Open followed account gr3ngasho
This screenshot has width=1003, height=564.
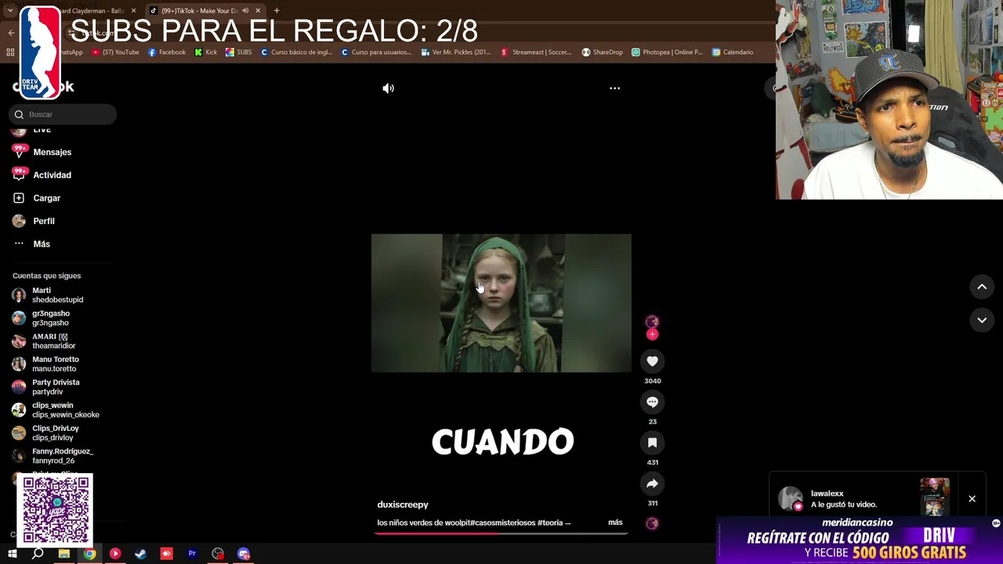click(42, 318)
